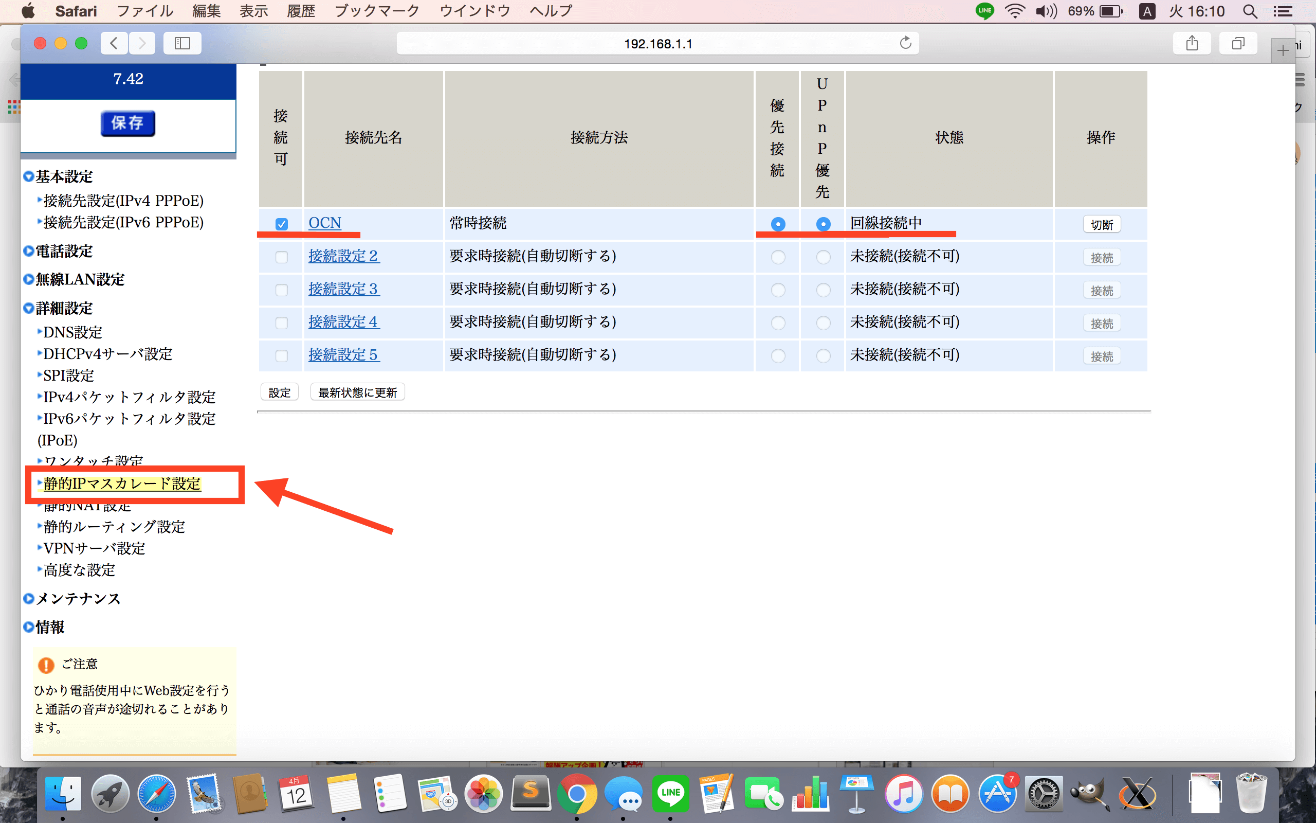Image resolution: width=1316 pixels, height=823 pixels.
Task: Open the tab overview in Safari
Action: (x=1238, y=43)
